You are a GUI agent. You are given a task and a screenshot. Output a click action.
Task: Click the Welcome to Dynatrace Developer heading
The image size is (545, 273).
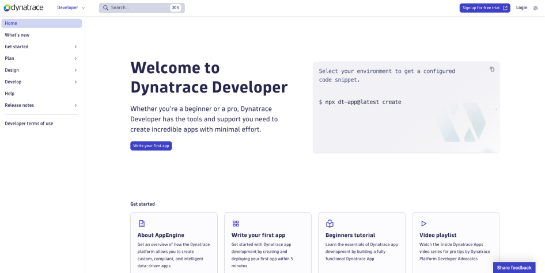pyautogui.click(x=209, y=78)
